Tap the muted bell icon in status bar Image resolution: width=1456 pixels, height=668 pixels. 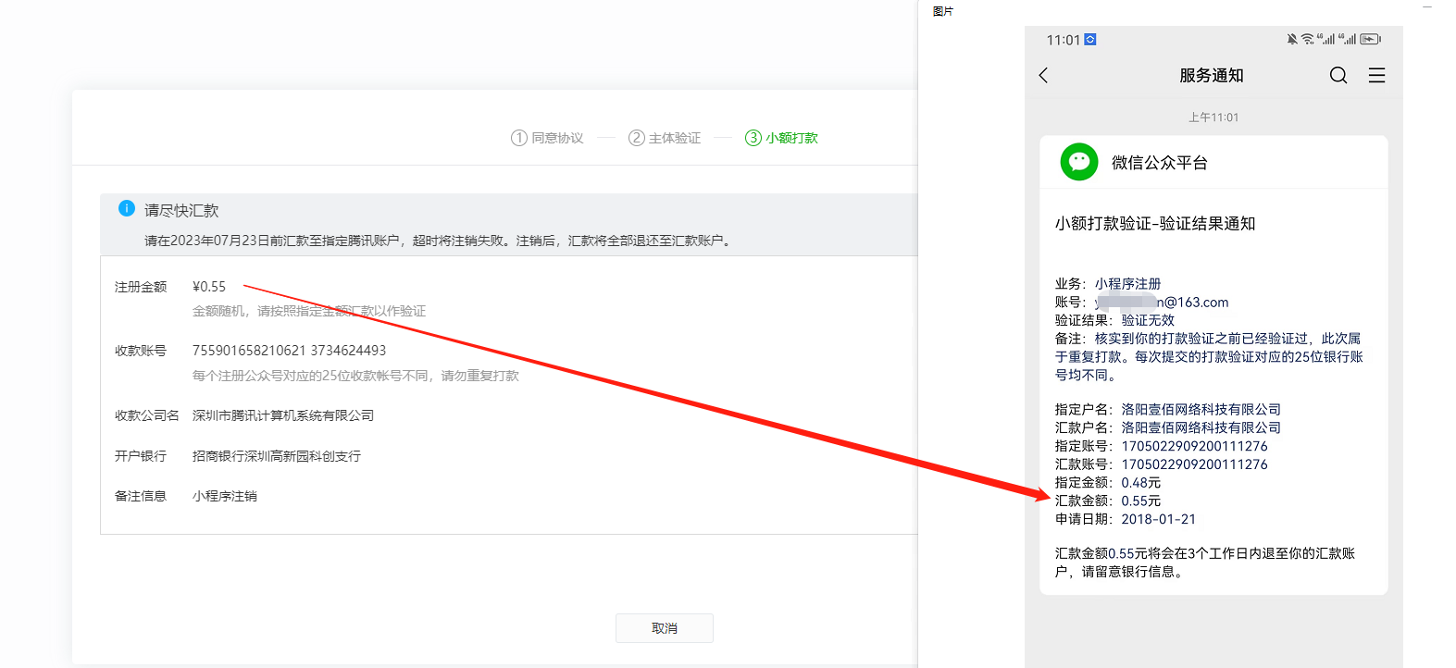pos(1292,39)
